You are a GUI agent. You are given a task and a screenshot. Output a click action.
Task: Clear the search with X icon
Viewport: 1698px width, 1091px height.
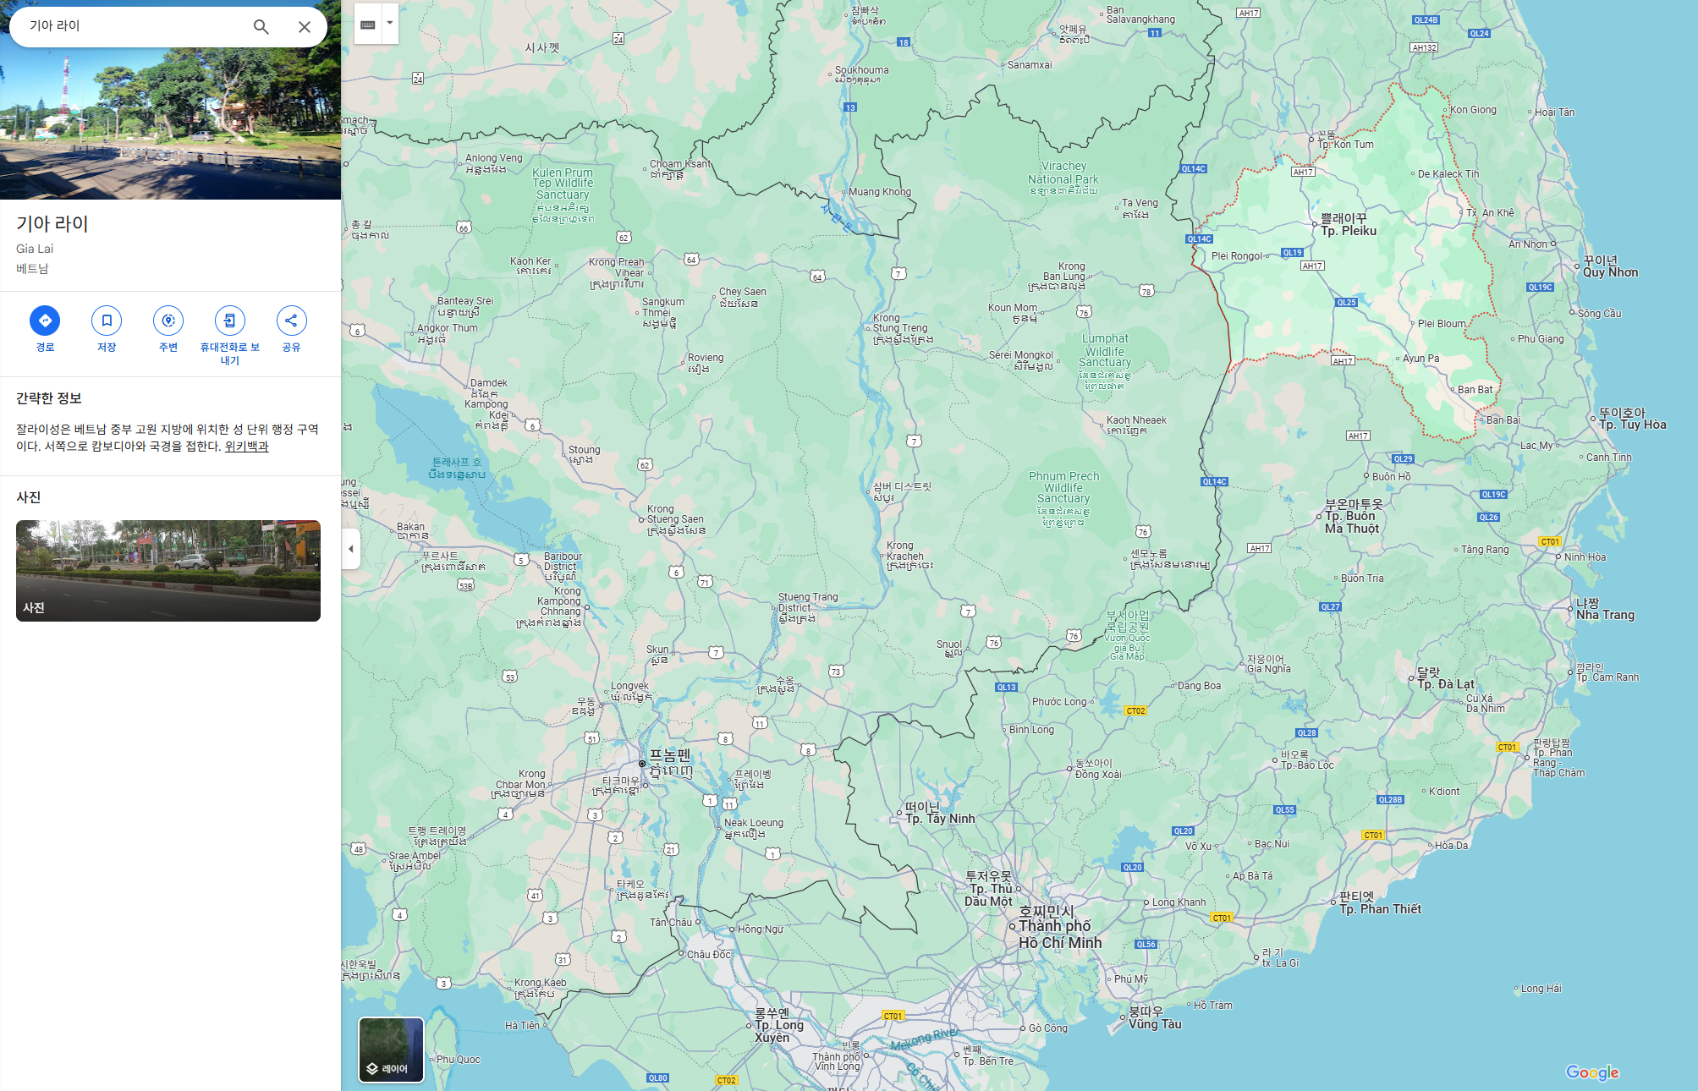[x=305, y=27]
